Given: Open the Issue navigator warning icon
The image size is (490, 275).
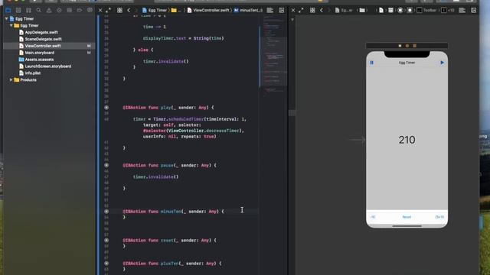Looking at the screenshot, I should tap(49, 10).
